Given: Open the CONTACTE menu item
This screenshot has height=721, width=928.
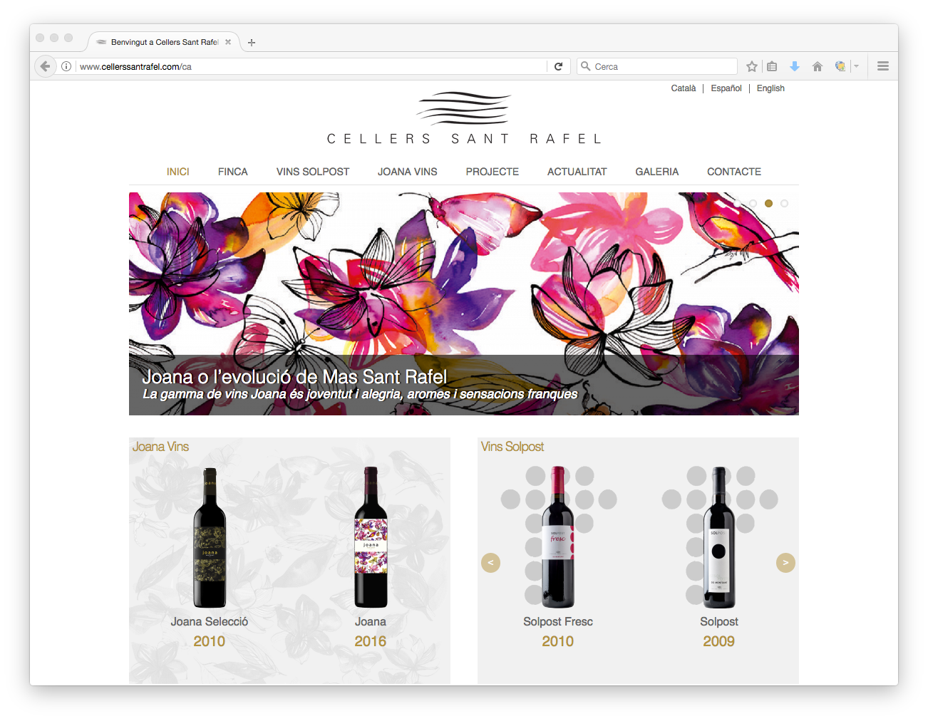Looking at the screenshot, I should click(734, 172).
